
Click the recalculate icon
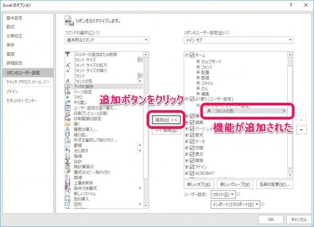tap(68, 166)
